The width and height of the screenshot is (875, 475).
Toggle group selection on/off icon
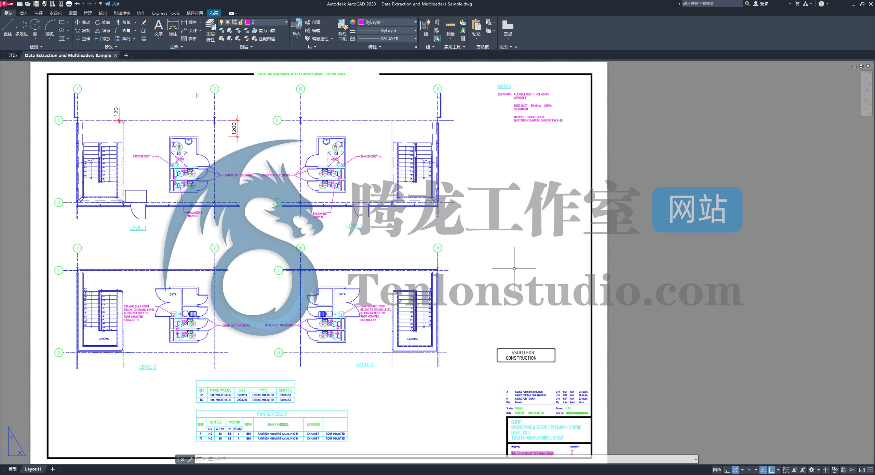click(x=437, y=39)
